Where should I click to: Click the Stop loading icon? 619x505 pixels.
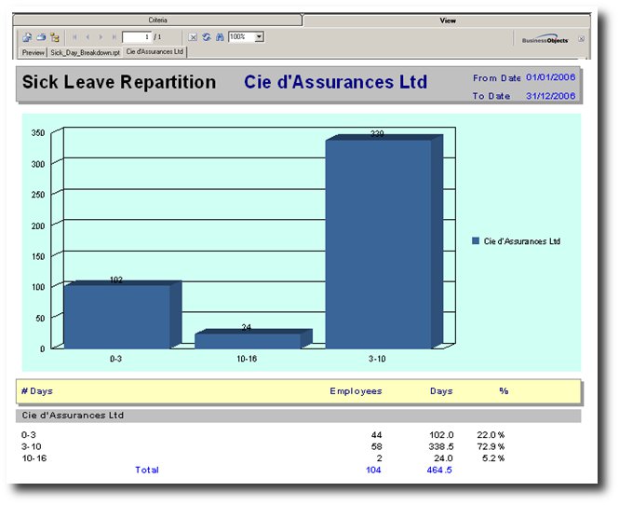pos(193,37)
